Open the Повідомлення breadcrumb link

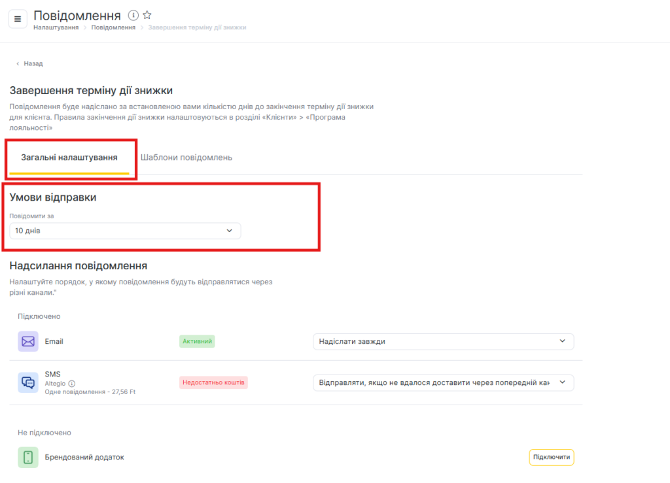pyautogui.click(x=113, y=27)
